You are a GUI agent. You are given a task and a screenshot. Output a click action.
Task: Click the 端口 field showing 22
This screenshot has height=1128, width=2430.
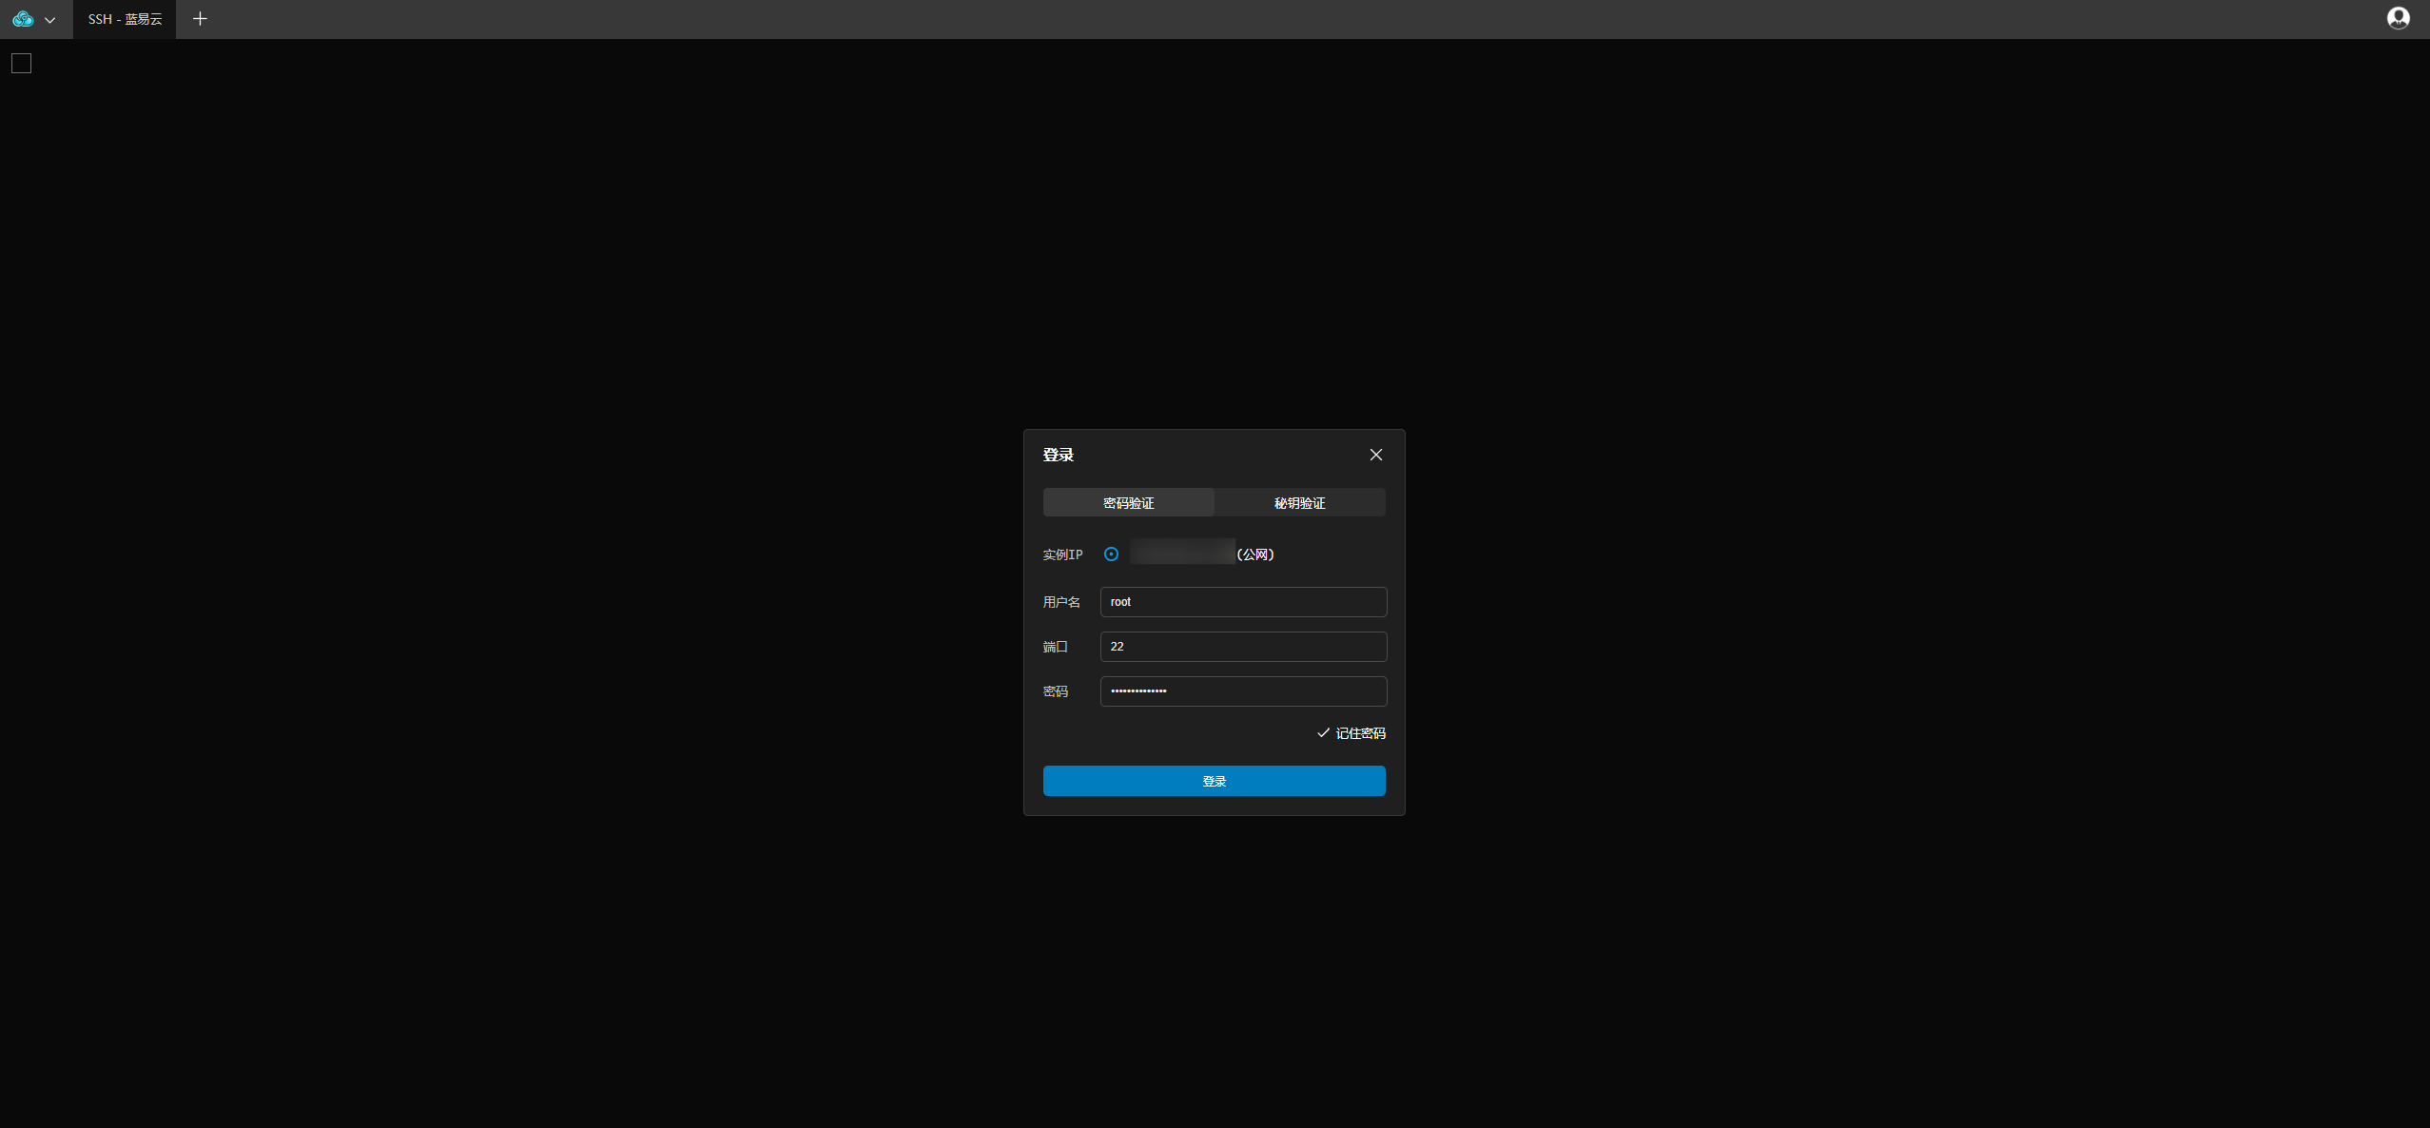pos(1242,647)
